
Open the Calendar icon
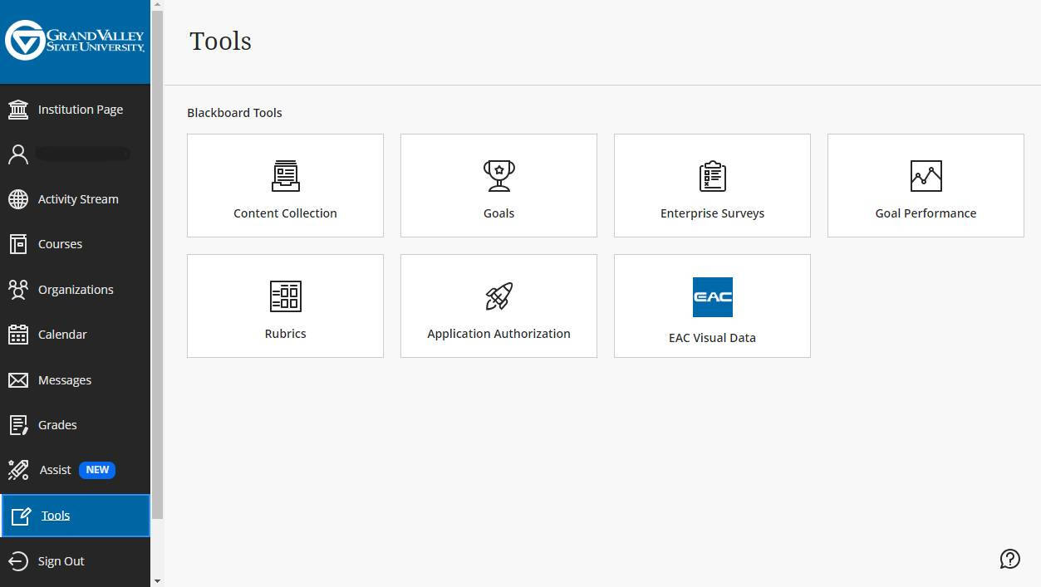(x=62, y=334)
